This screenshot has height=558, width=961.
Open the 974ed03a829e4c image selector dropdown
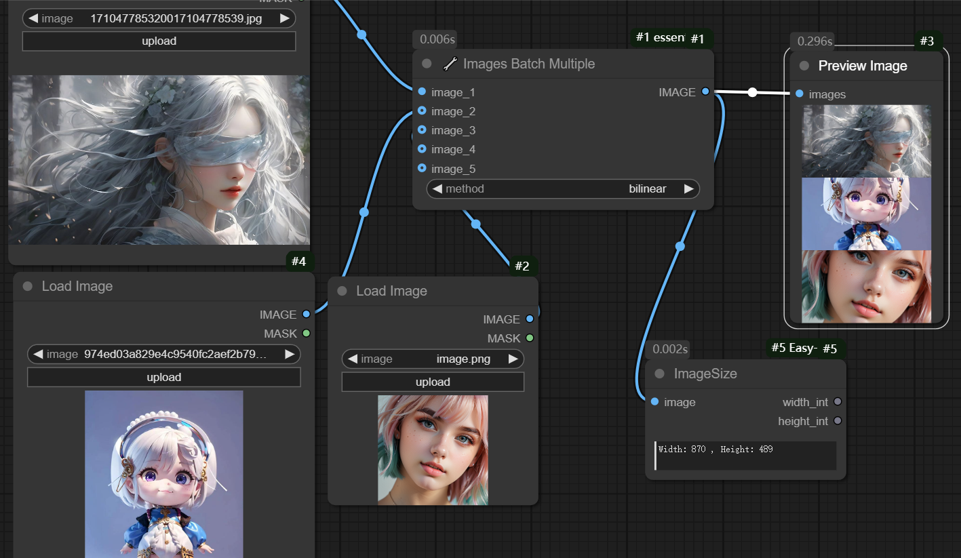point(163,354)
